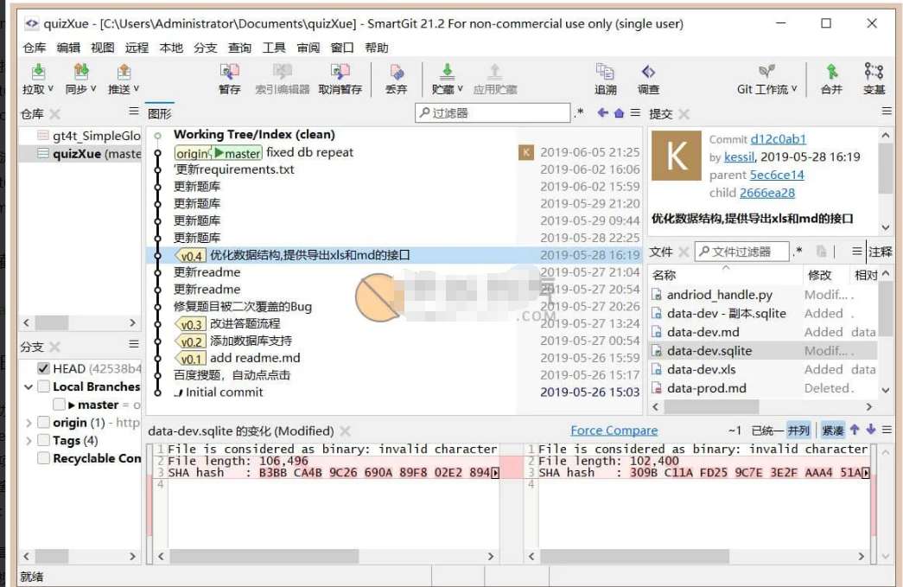The image size is (903, 587).
Task: Close the 提交 commit panel
Action: coord(684,114)
